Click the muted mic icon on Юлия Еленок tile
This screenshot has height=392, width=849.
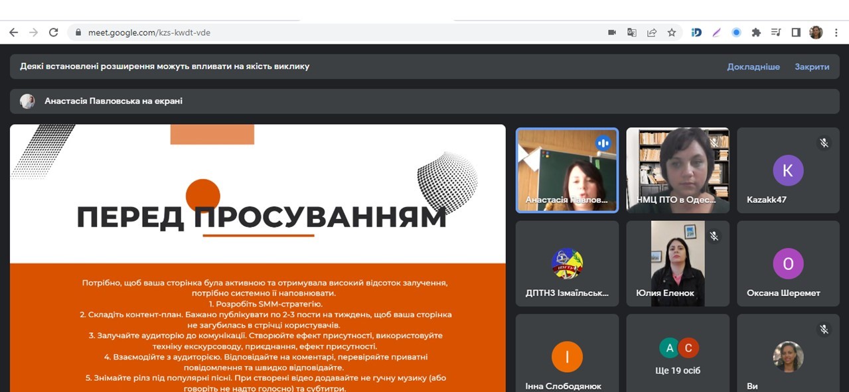tap(714, 236)
